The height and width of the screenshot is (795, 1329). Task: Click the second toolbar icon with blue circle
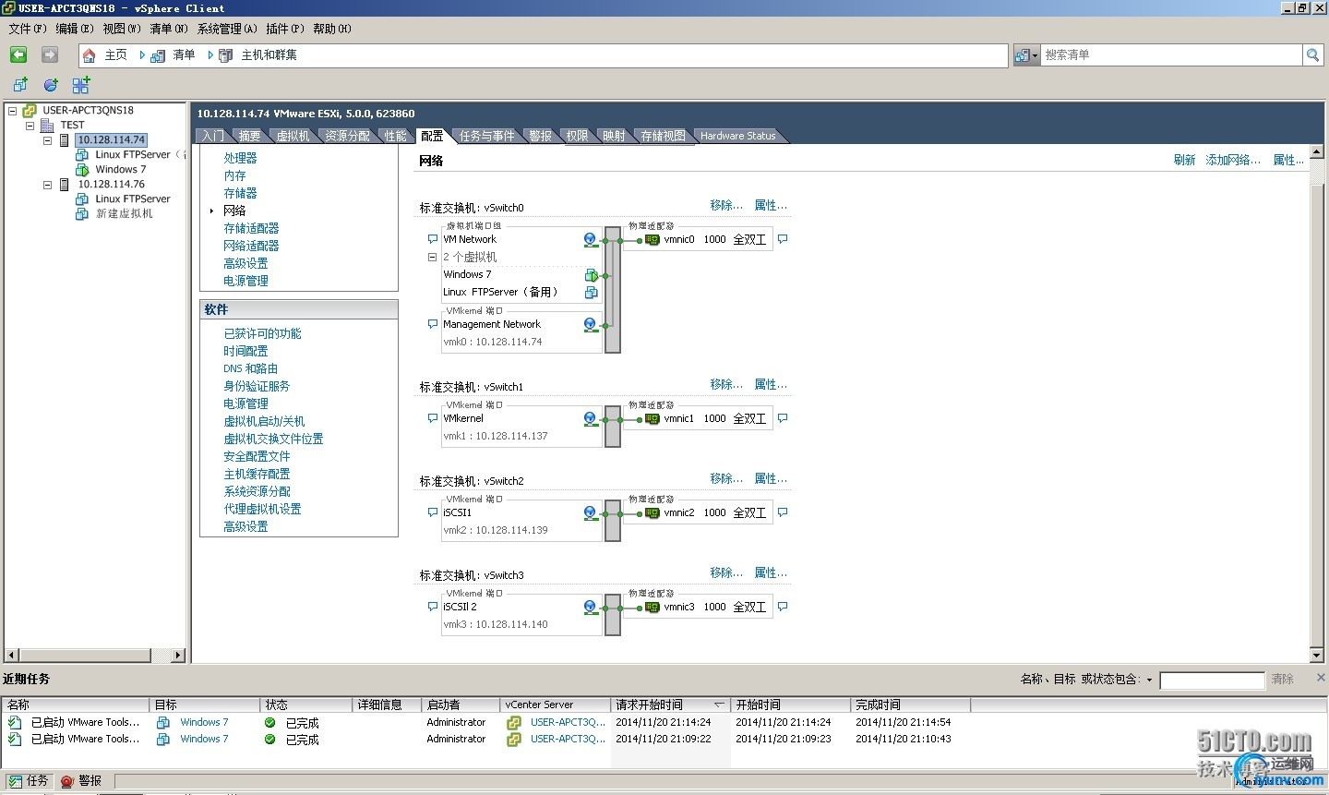click(x=51, y=85)
